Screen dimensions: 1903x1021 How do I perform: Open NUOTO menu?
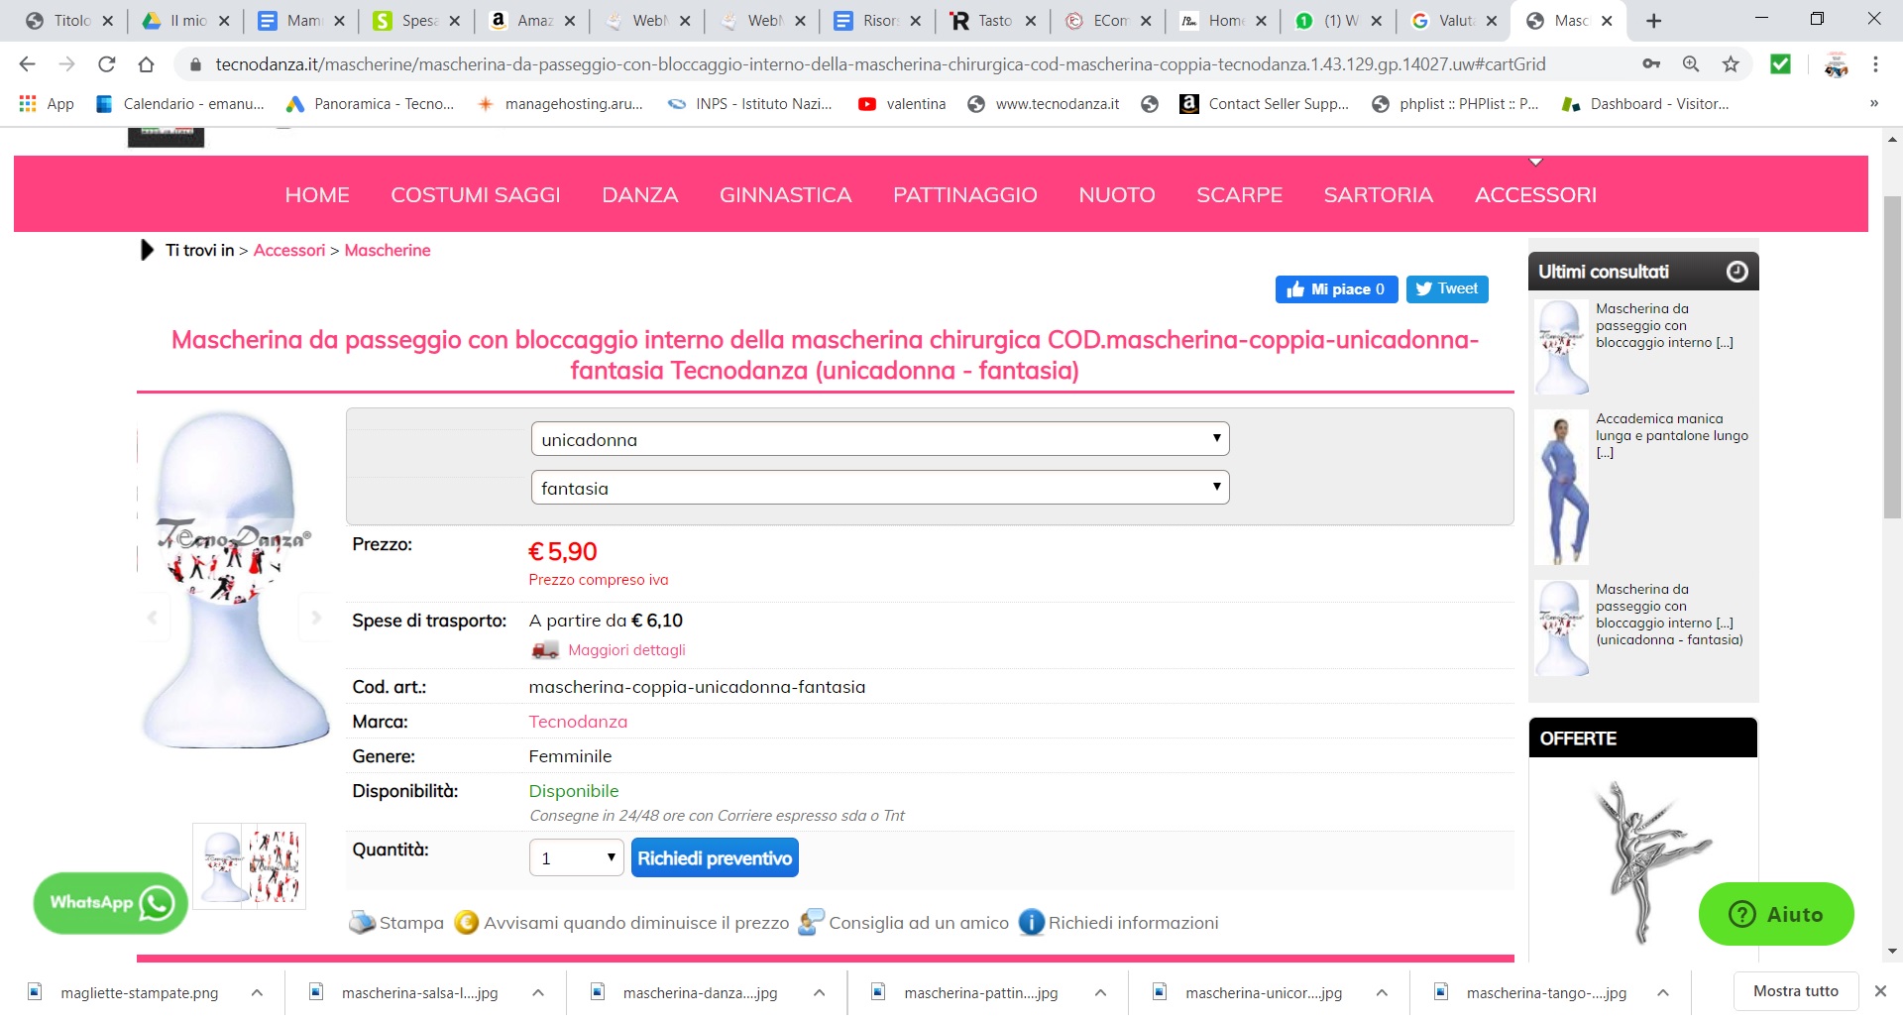point(1117,195)
